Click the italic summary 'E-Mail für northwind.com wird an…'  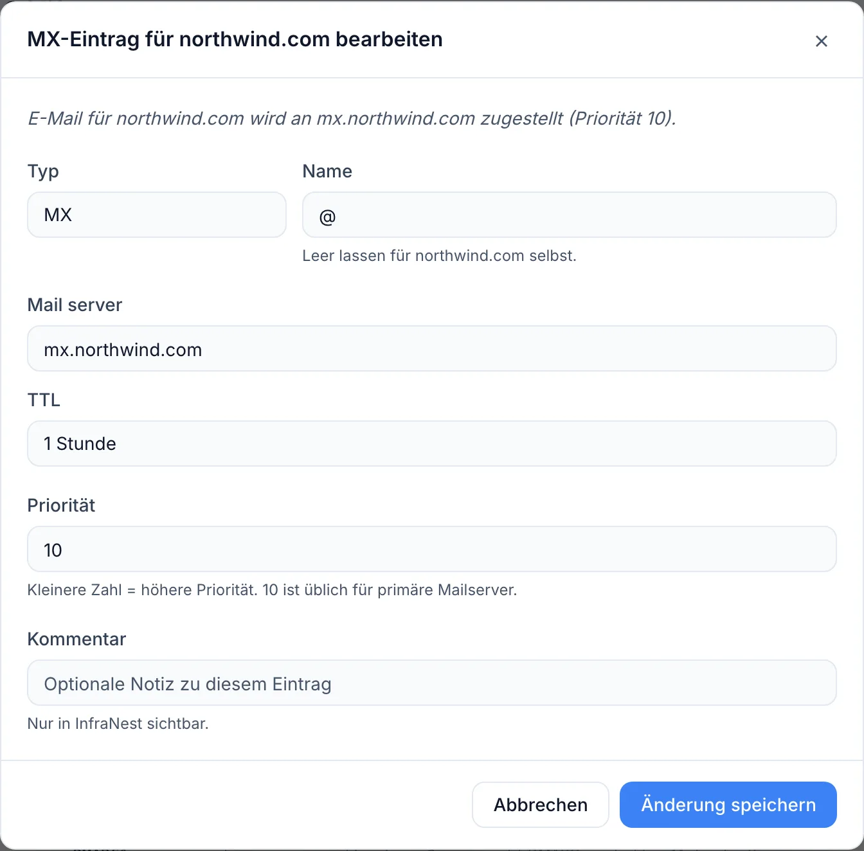(352, 118)
